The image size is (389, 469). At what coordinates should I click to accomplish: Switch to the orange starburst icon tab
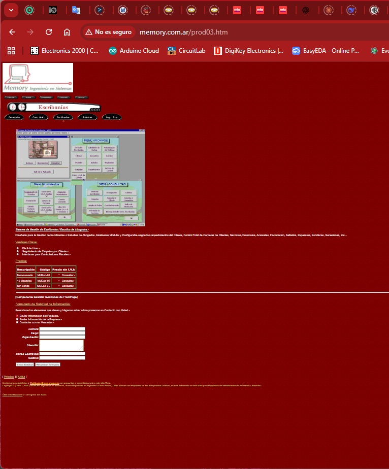329,10
